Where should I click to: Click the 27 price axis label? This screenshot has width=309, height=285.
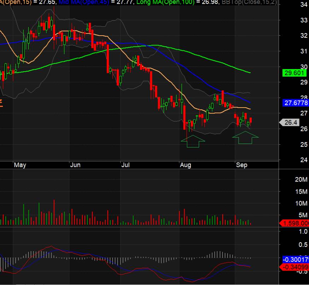304,113
